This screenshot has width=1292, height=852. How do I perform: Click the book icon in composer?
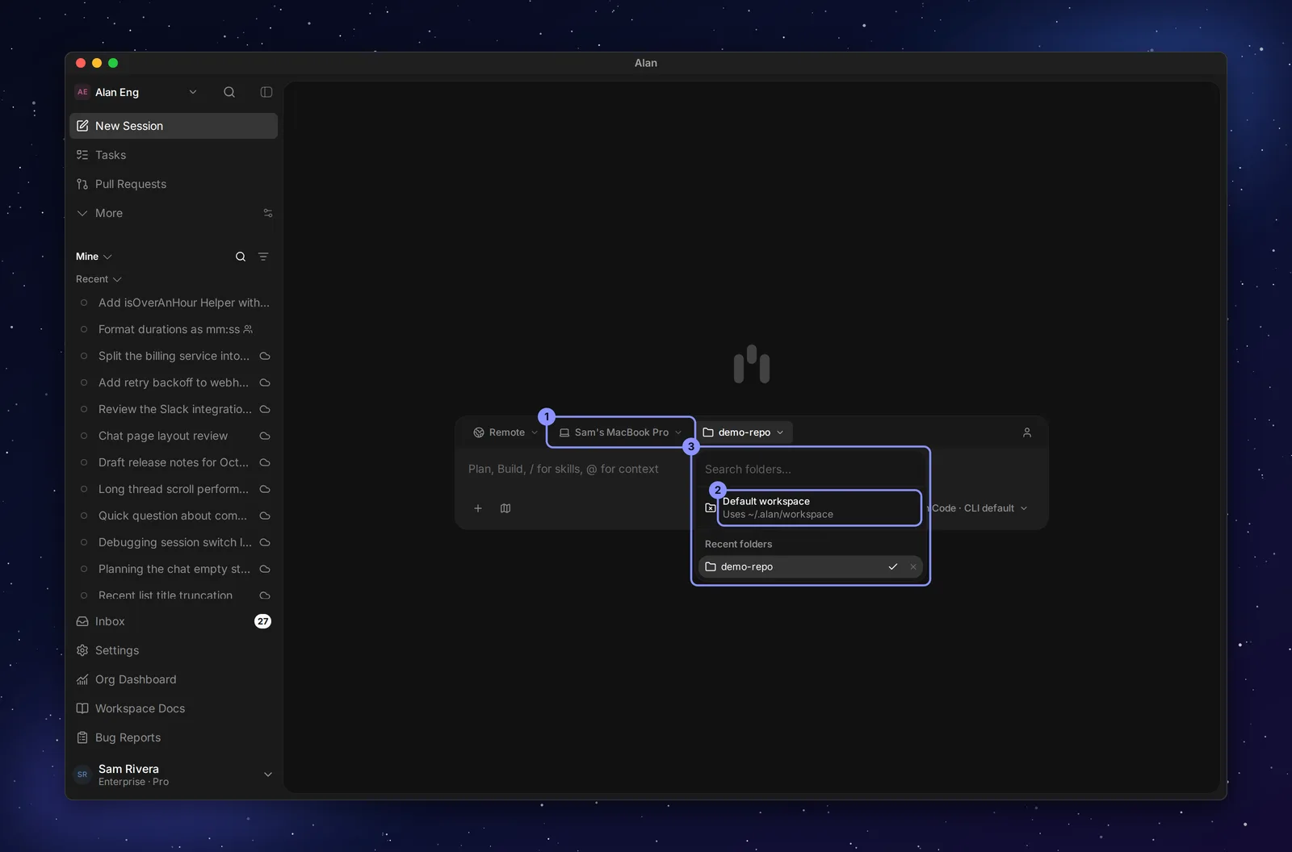tap(505, 508)
